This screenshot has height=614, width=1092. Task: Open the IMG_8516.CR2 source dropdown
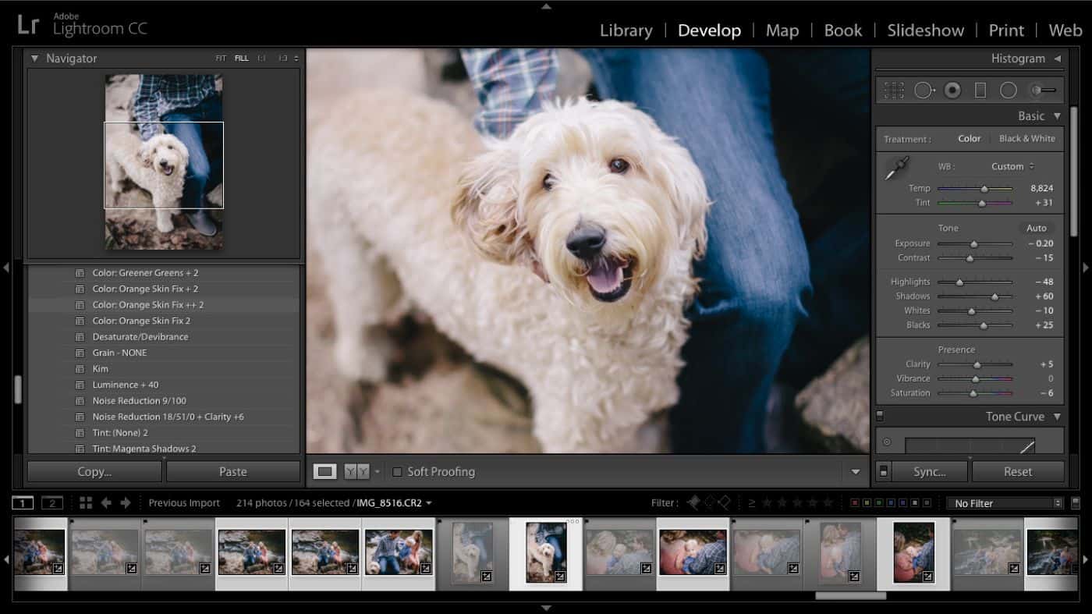394,503
